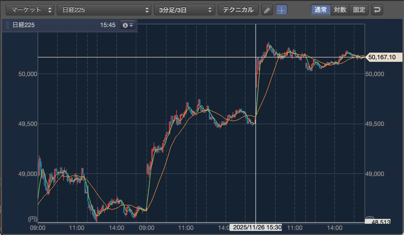This screenshot has height=235, width=404.
Task: Open the 日経225 symbol dropdown
Action: 104,10
